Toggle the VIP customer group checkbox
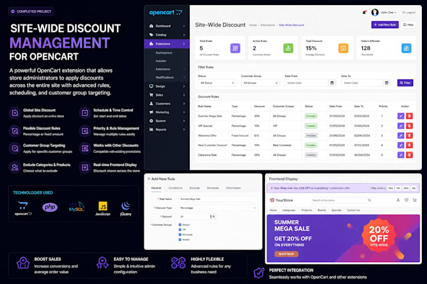This screenshot has height=284, width=427. (180, 229)
